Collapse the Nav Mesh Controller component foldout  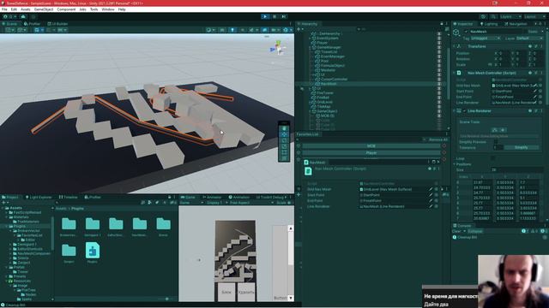tap(454, 73)
